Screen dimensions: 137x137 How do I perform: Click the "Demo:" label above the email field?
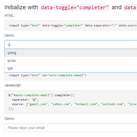tap(10, 119)
